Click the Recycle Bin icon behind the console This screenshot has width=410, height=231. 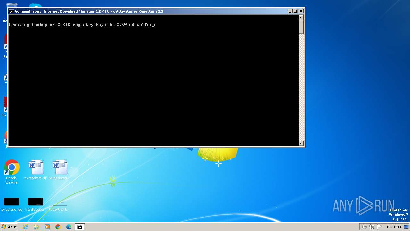coord(12,5)
